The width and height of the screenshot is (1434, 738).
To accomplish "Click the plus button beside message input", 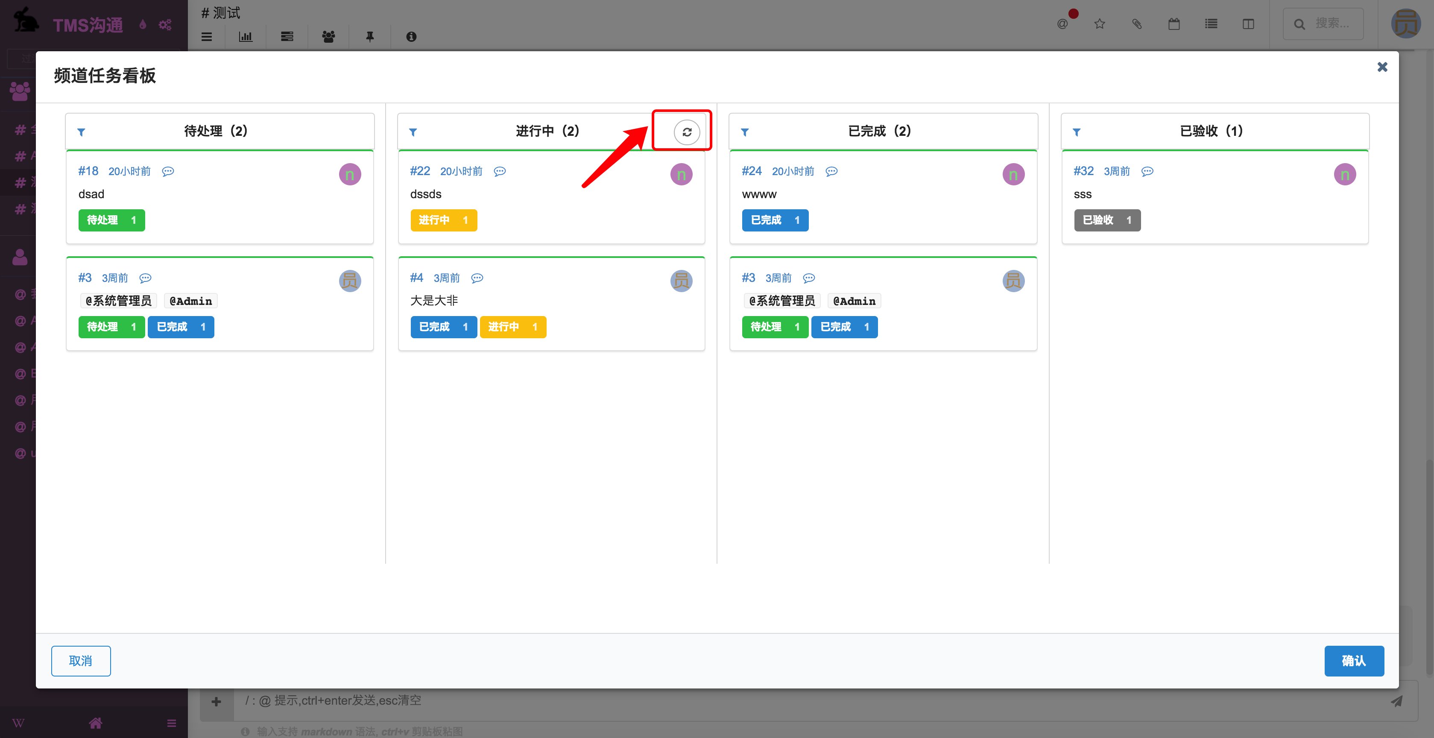I will pos(217,701).
